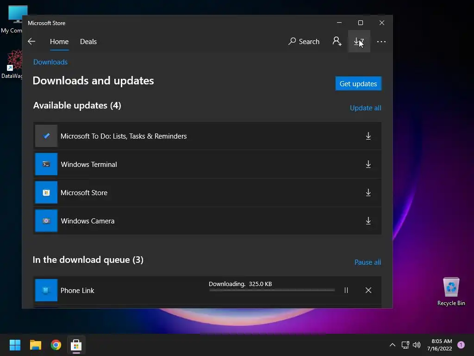Select Microsoft To Do: Lists, Tasks & Reminders text

[x=124, y=136]
